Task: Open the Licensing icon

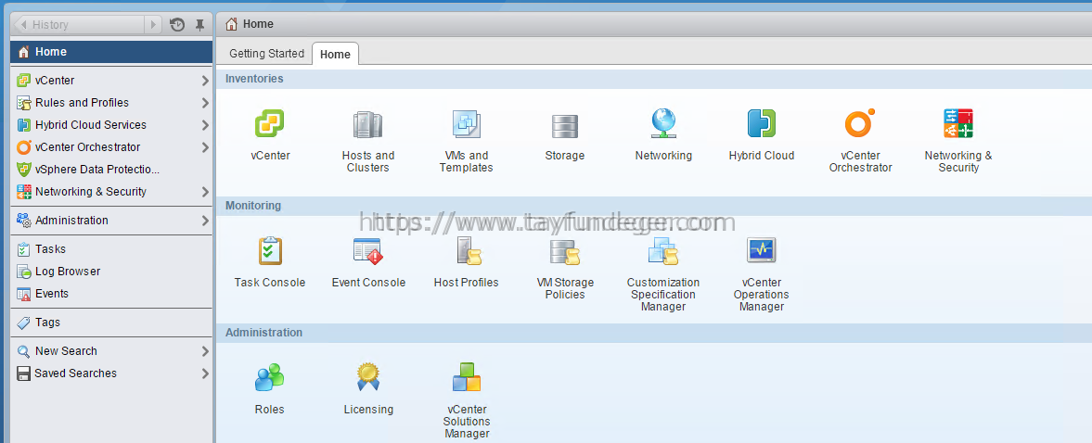Action: 367,377
